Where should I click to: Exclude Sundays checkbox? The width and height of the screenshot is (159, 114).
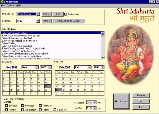[x=6, y=105]
